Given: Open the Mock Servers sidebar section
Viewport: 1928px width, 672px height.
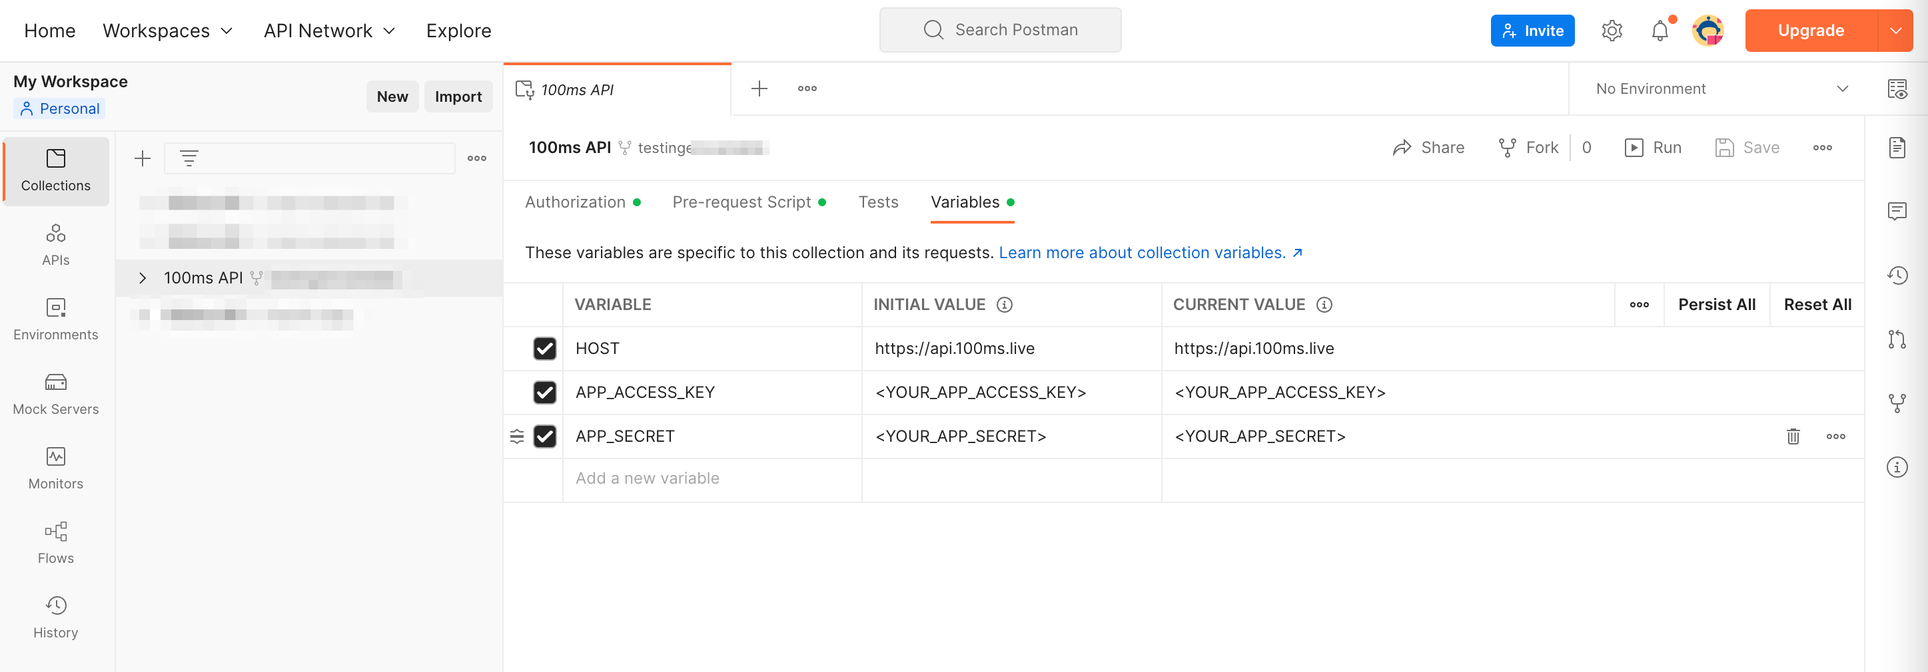Looking at the screenshot, I should pos(55,393).
